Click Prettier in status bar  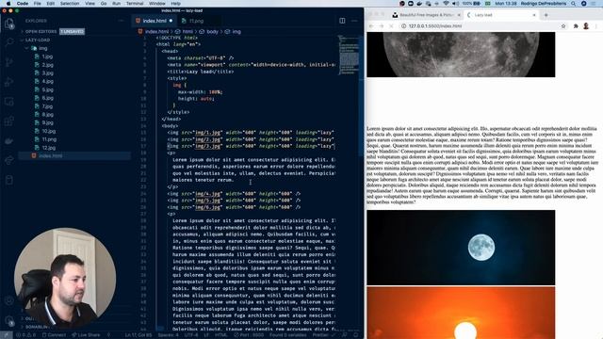point(322,335)
